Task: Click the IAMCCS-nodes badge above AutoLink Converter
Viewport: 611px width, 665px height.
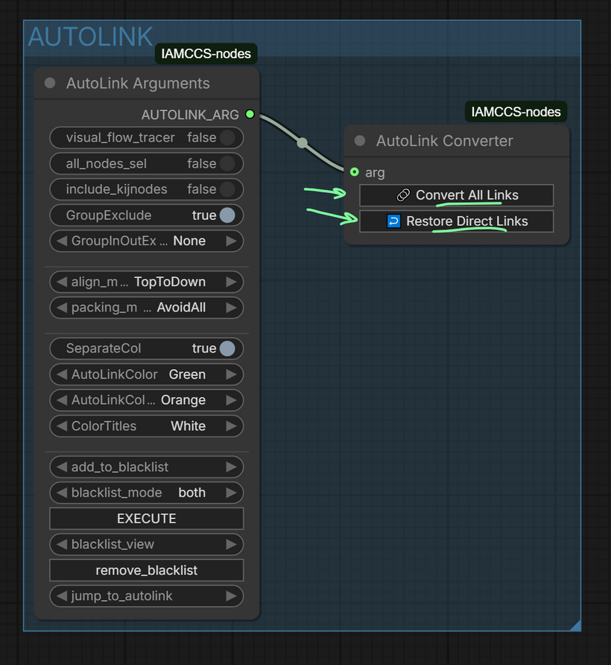Action: tap(516, 113)
